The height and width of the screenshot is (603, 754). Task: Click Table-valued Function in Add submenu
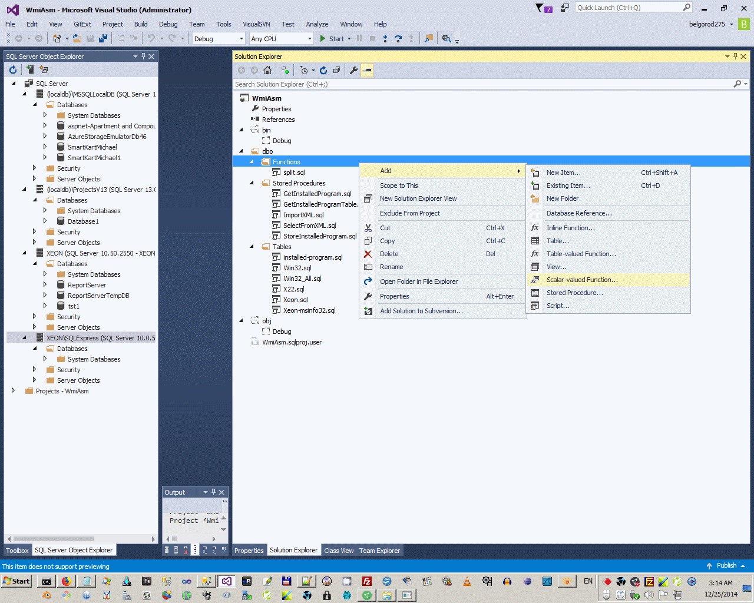(608, 254)
